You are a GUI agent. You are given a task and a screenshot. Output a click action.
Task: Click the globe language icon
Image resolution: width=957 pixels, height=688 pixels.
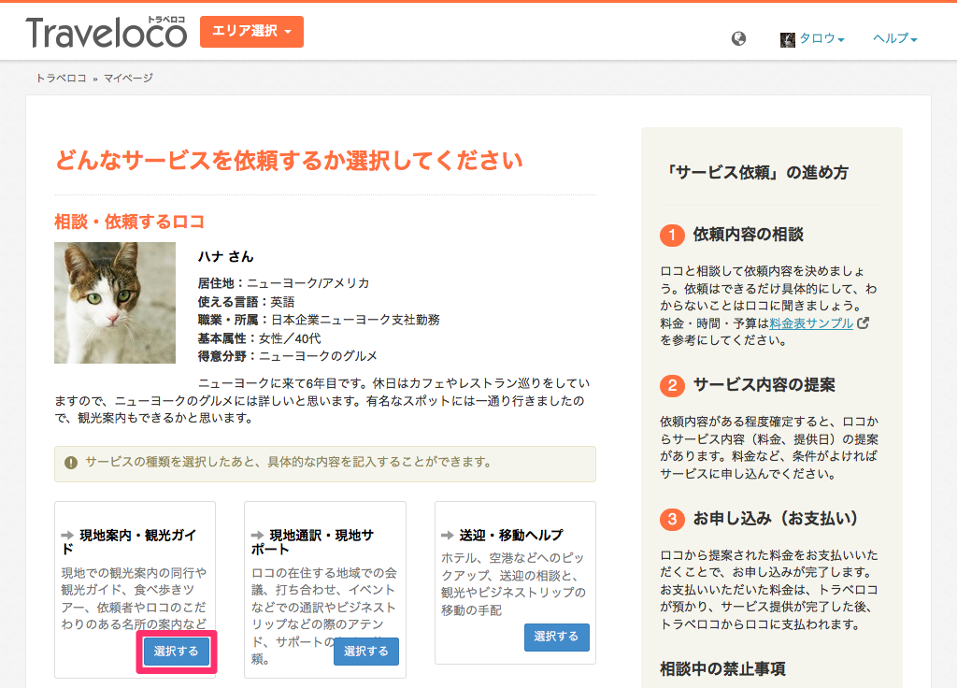pos(738,38)
